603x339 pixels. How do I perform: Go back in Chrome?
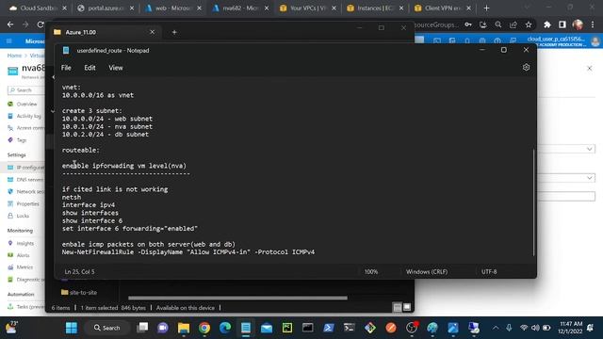(10, 24)
